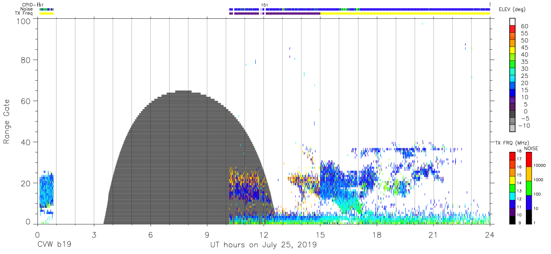Screen dimensions: 551x254
Task: Select the red top block of the NOISE colorbar
Action: (528, 159)
